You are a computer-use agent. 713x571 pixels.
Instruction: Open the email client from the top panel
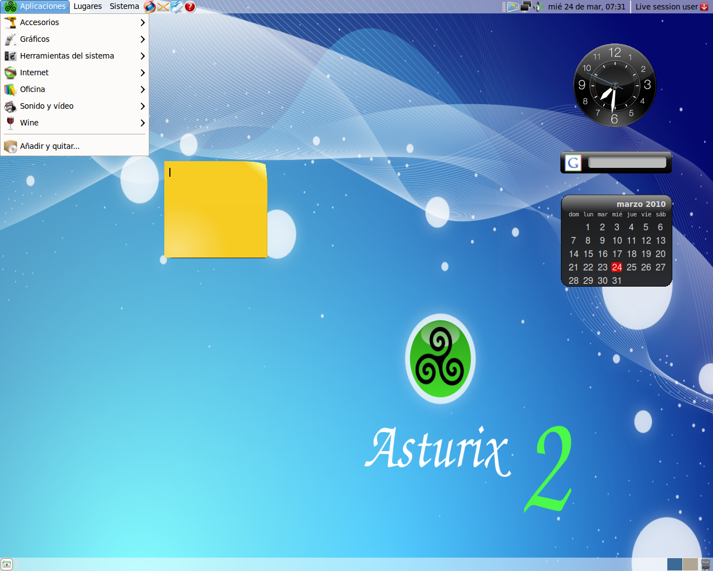point(163,6)
